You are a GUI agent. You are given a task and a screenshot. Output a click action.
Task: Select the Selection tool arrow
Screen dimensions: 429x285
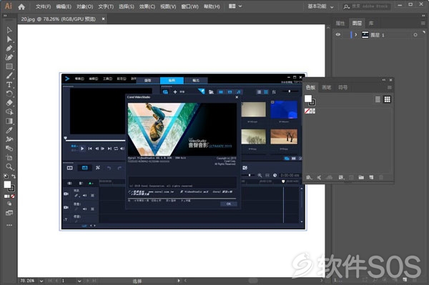point(9,30)
